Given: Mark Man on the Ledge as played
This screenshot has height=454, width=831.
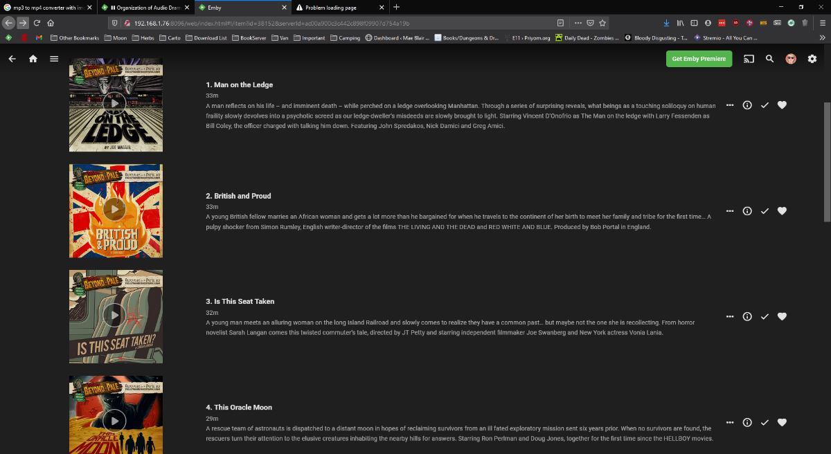Looking at the screenshot, I should tap(765, 105).
